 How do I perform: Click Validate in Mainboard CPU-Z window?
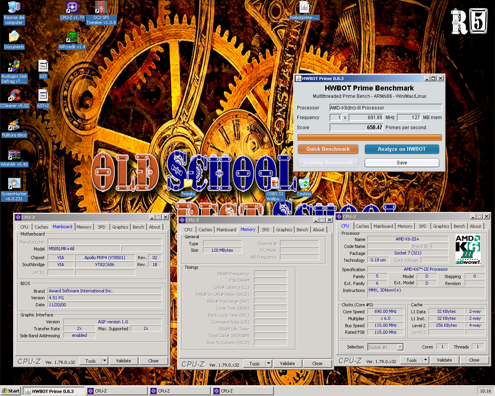pyautogui.click(x=123, y=361)
